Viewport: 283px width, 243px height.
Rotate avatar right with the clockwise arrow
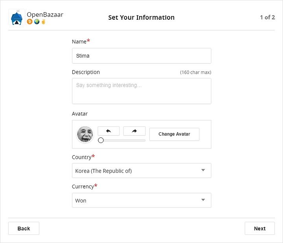tap(134, 131)
